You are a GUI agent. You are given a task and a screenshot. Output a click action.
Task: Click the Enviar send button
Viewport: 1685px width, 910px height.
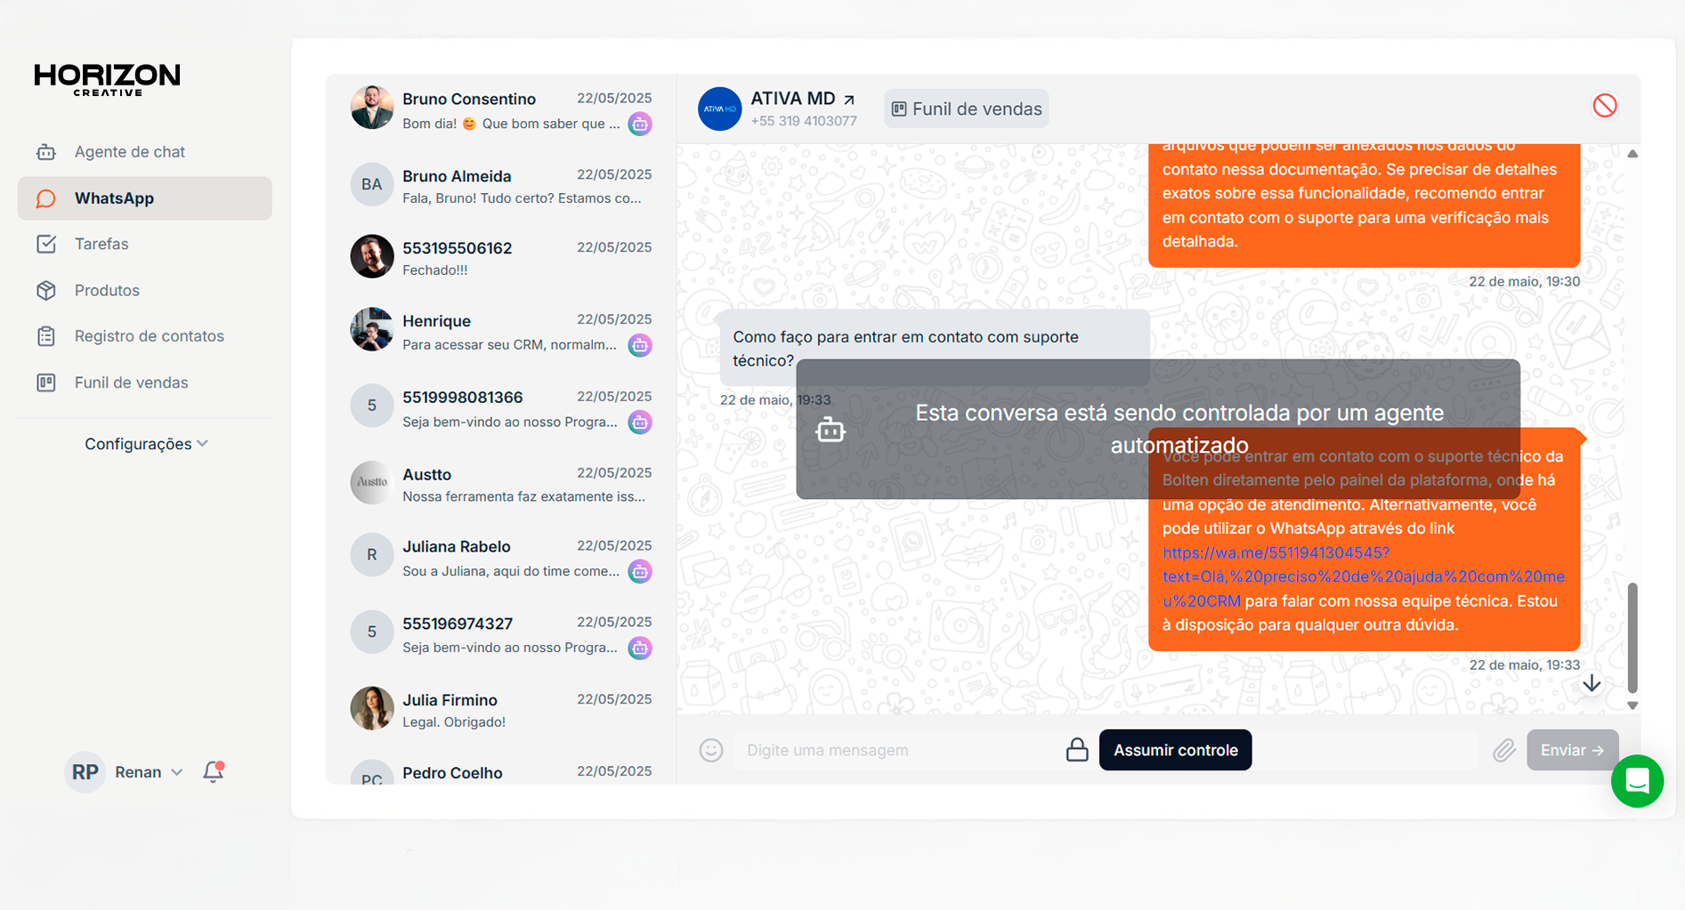[1572, 750]
